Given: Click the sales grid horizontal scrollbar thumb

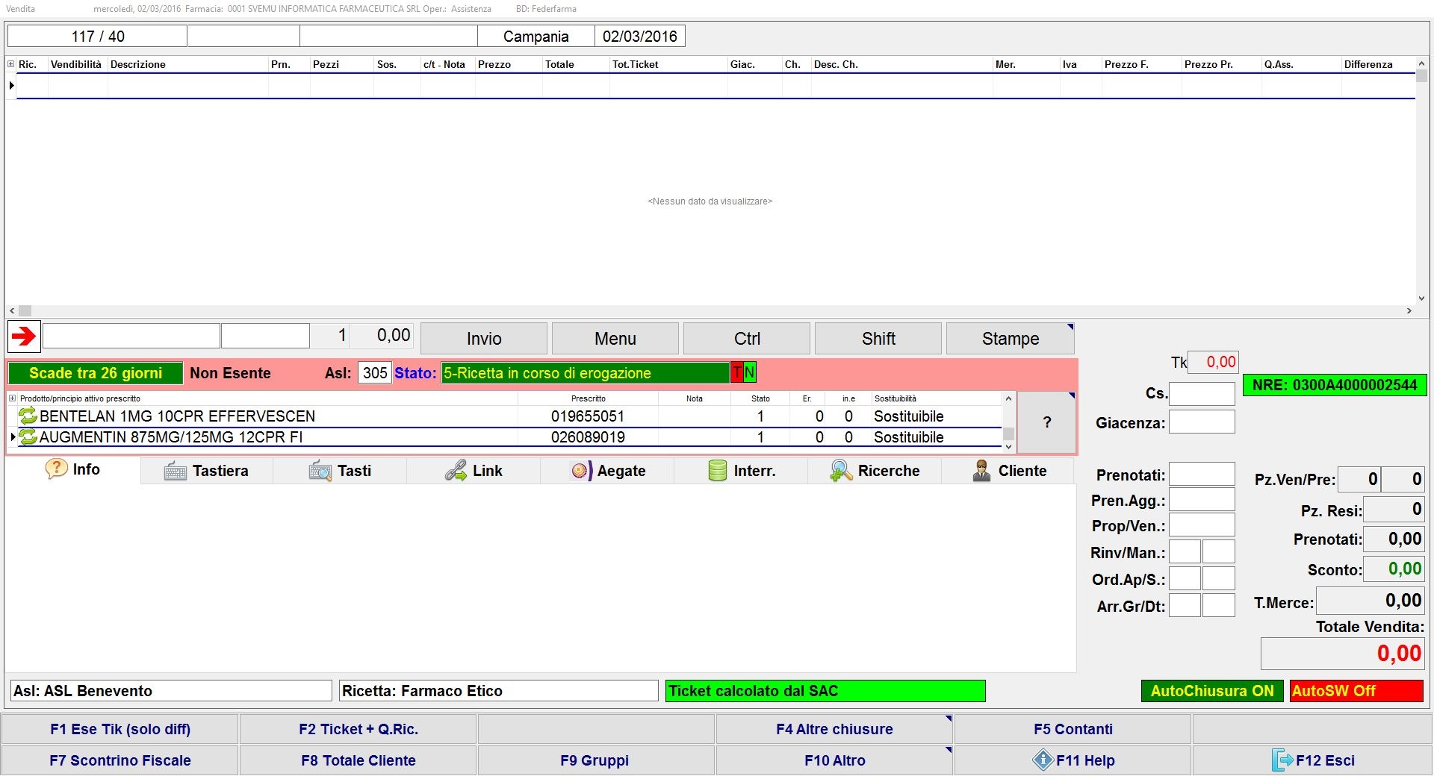Looking at the screenshot, I should (25, 310).
